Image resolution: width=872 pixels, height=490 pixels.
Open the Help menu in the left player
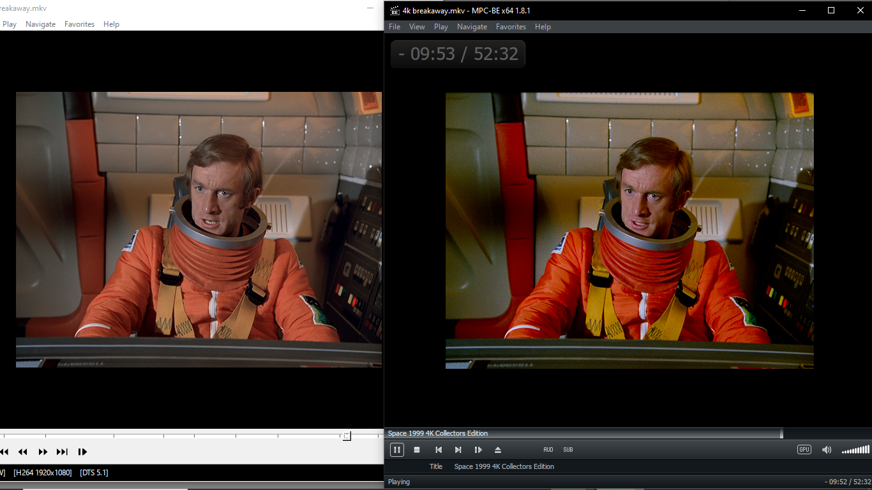click(111, 24)
